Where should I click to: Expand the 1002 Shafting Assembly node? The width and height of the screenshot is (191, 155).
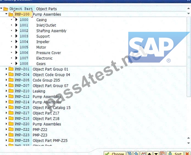pyautogui.click(x=16, y=31)
